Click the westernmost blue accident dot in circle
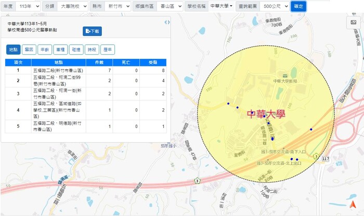The image size is (364, 216). click(x=228, y=104)
